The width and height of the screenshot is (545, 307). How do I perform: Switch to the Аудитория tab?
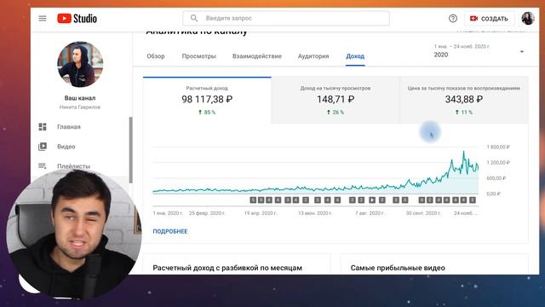[313, 56]
